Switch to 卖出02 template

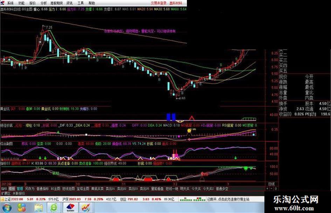point(122,189)
